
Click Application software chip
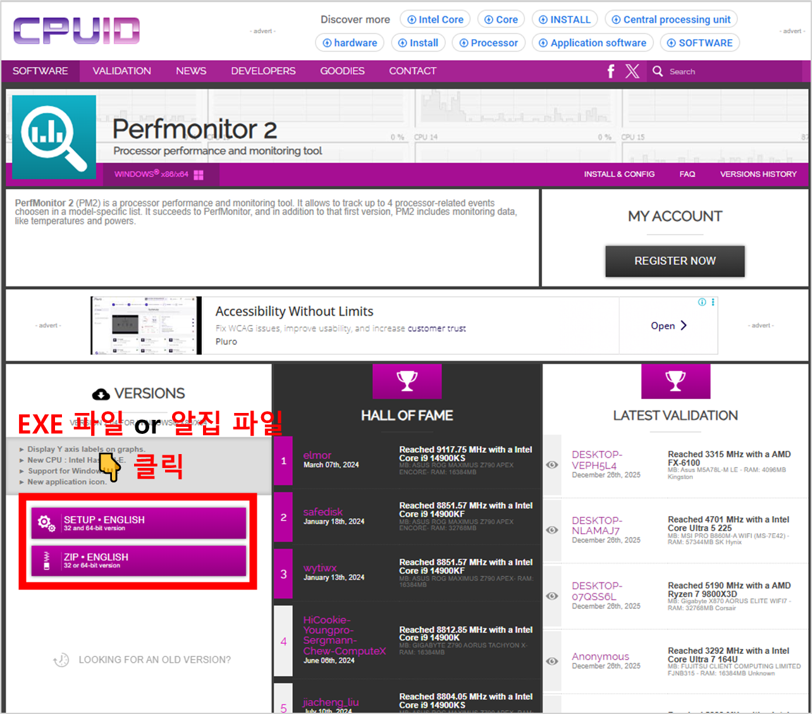593,43
